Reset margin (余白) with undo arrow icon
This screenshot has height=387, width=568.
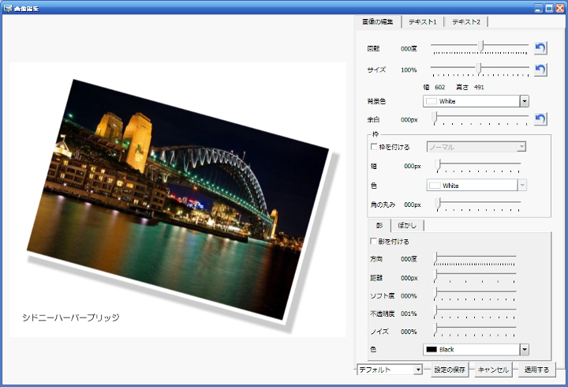tap(540, 119)
